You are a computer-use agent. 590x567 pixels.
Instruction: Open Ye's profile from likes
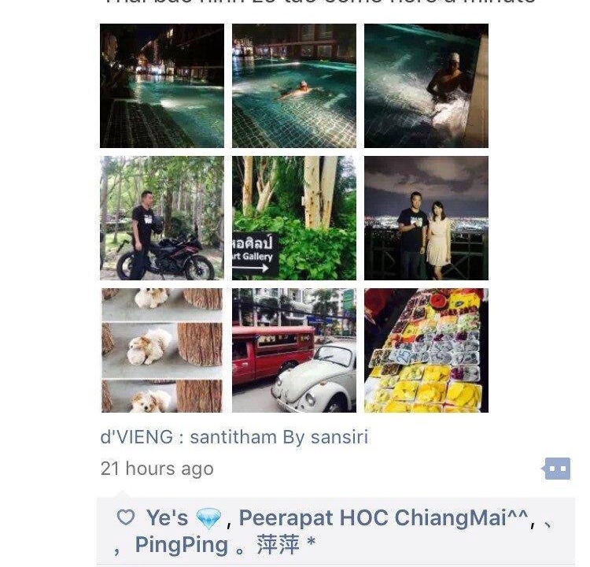[167, 517]
